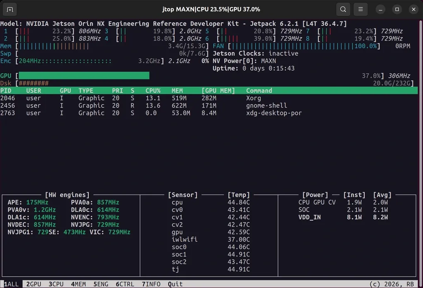Click the PID column header
423x288 pixels.
[5, 91]
